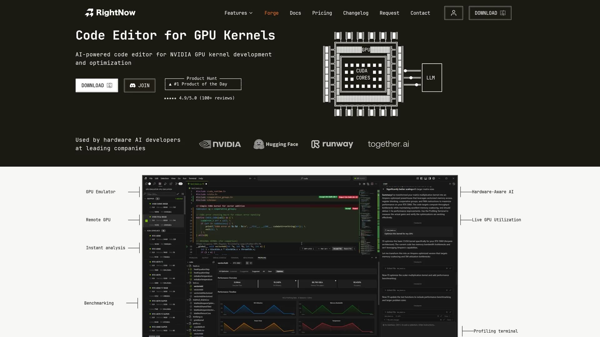Image resolution: width=600 pixels, height=337 pixels.
Task: Open the Features dropdown menu
Action: click(238, 13)
